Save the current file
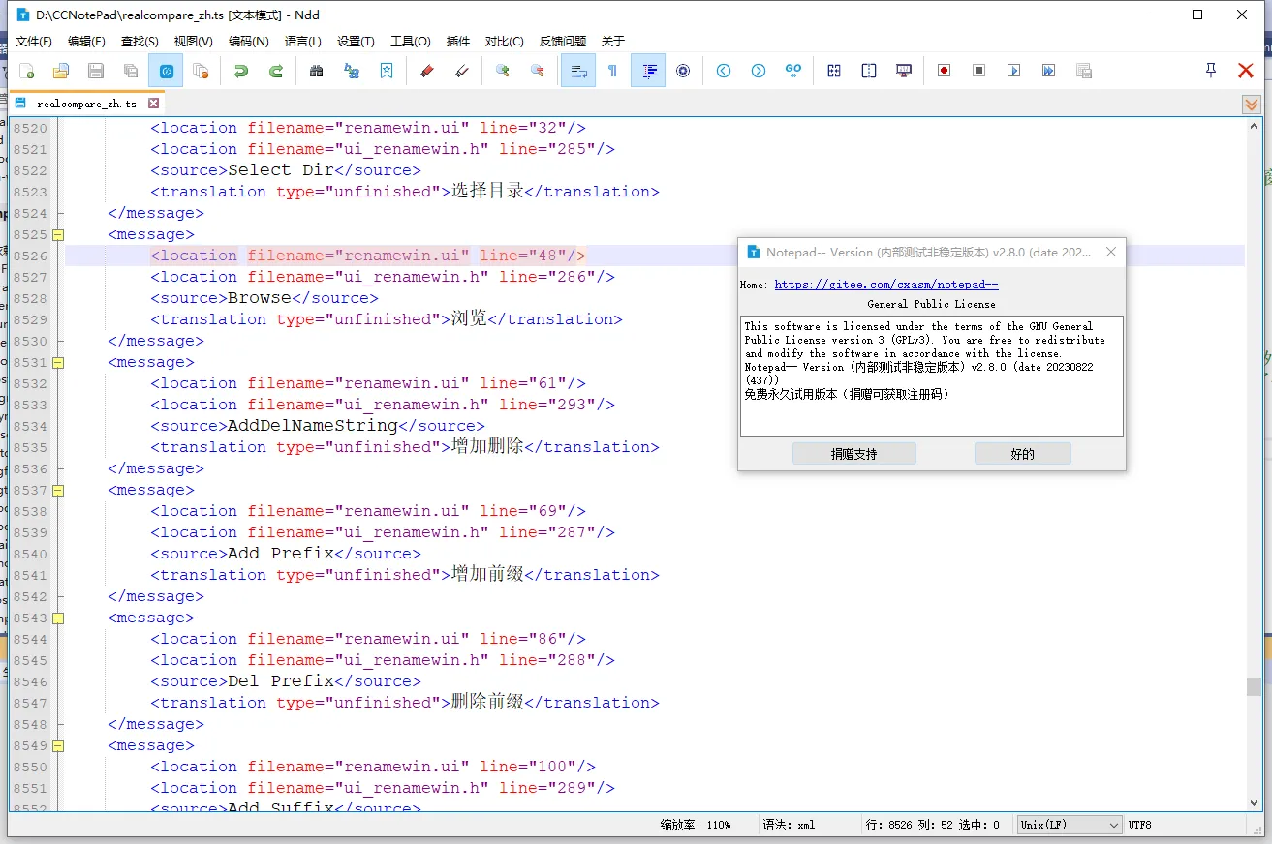The width and height of the screenshot is (1272, 844). click(x=94, y=70)
